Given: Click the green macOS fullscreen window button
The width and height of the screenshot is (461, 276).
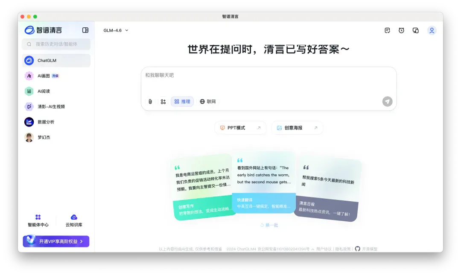Looking at the screenshot, I should 35,17.
